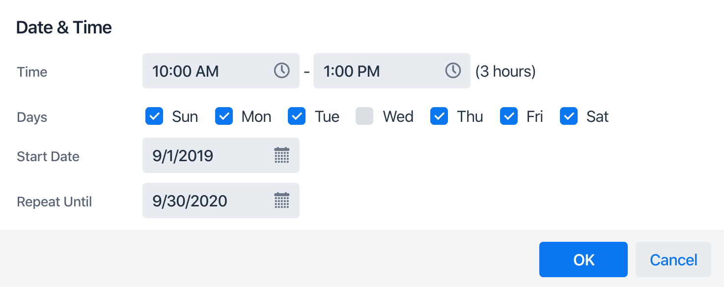Focus the 9/1/2019 Start Date field

coord(206,155)
